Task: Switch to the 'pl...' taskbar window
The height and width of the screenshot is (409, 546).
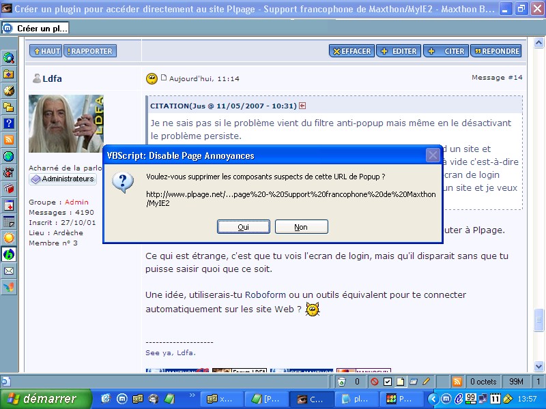Action: [356, 399]
